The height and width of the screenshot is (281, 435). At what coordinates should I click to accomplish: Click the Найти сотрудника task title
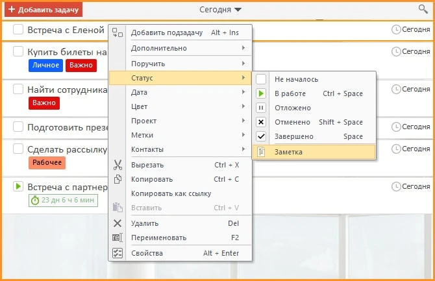tap(67, 90)
